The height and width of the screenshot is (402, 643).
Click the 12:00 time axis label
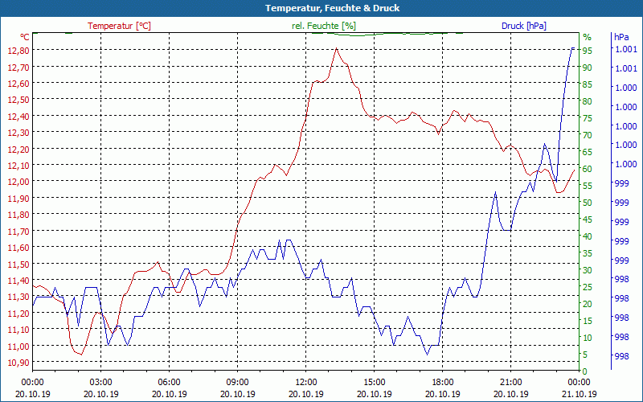click(x=306, y=383)
